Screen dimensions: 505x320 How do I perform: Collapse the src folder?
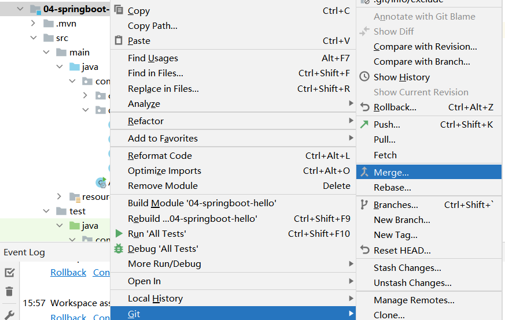[x=34, y=38]
